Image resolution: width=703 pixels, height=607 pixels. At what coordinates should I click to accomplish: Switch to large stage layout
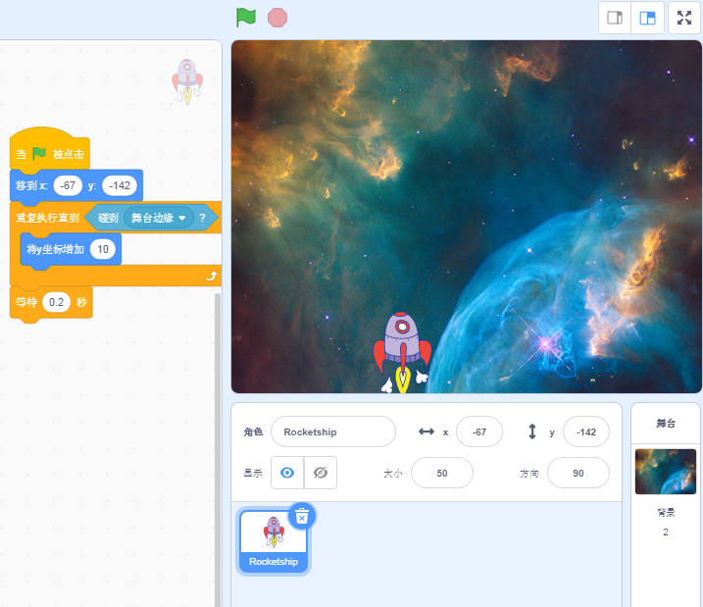pyautogui.click(x=647, y=18)
